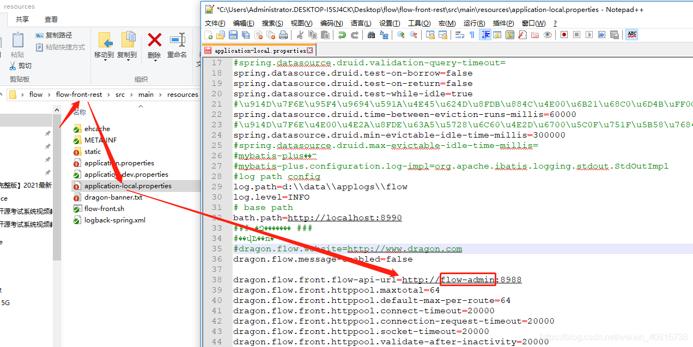Select the ehcache folder in Explorer

pyautogui.click(x=97, y=129)
